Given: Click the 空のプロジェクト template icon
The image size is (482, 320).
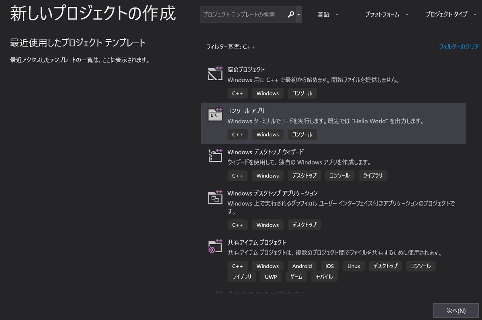Looking at the screenshot, I should pos(215,73).
